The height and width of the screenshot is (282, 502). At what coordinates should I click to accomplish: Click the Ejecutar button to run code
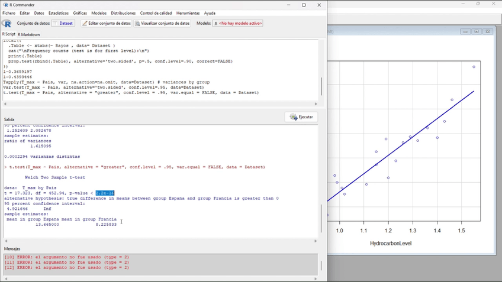(301, 117)
